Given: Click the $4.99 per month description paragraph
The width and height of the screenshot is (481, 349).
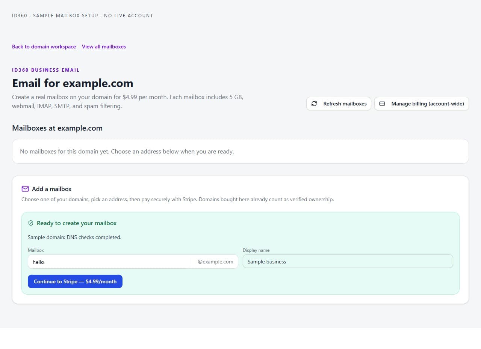Looking at the screenshot, I should (x=128, y=101).
